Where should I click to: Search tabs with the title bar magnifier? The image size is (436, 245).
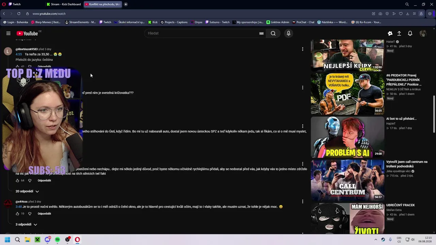(407, 4)
